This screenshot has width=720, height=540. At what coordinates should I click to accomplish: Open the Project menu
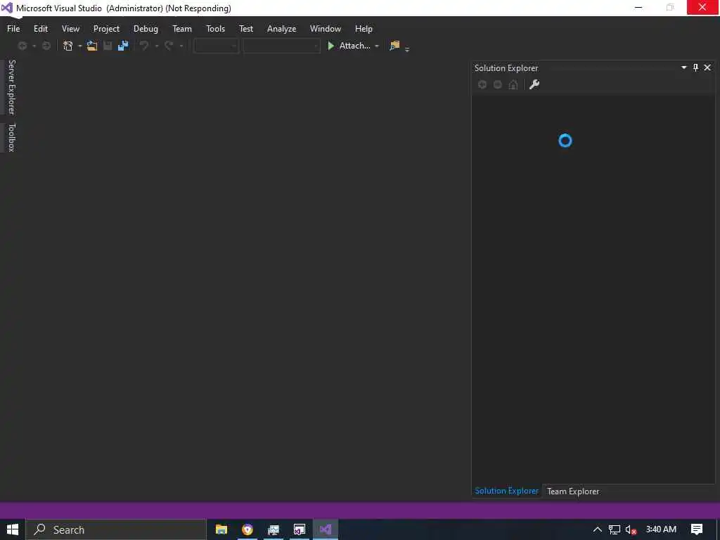coord(106,28)
